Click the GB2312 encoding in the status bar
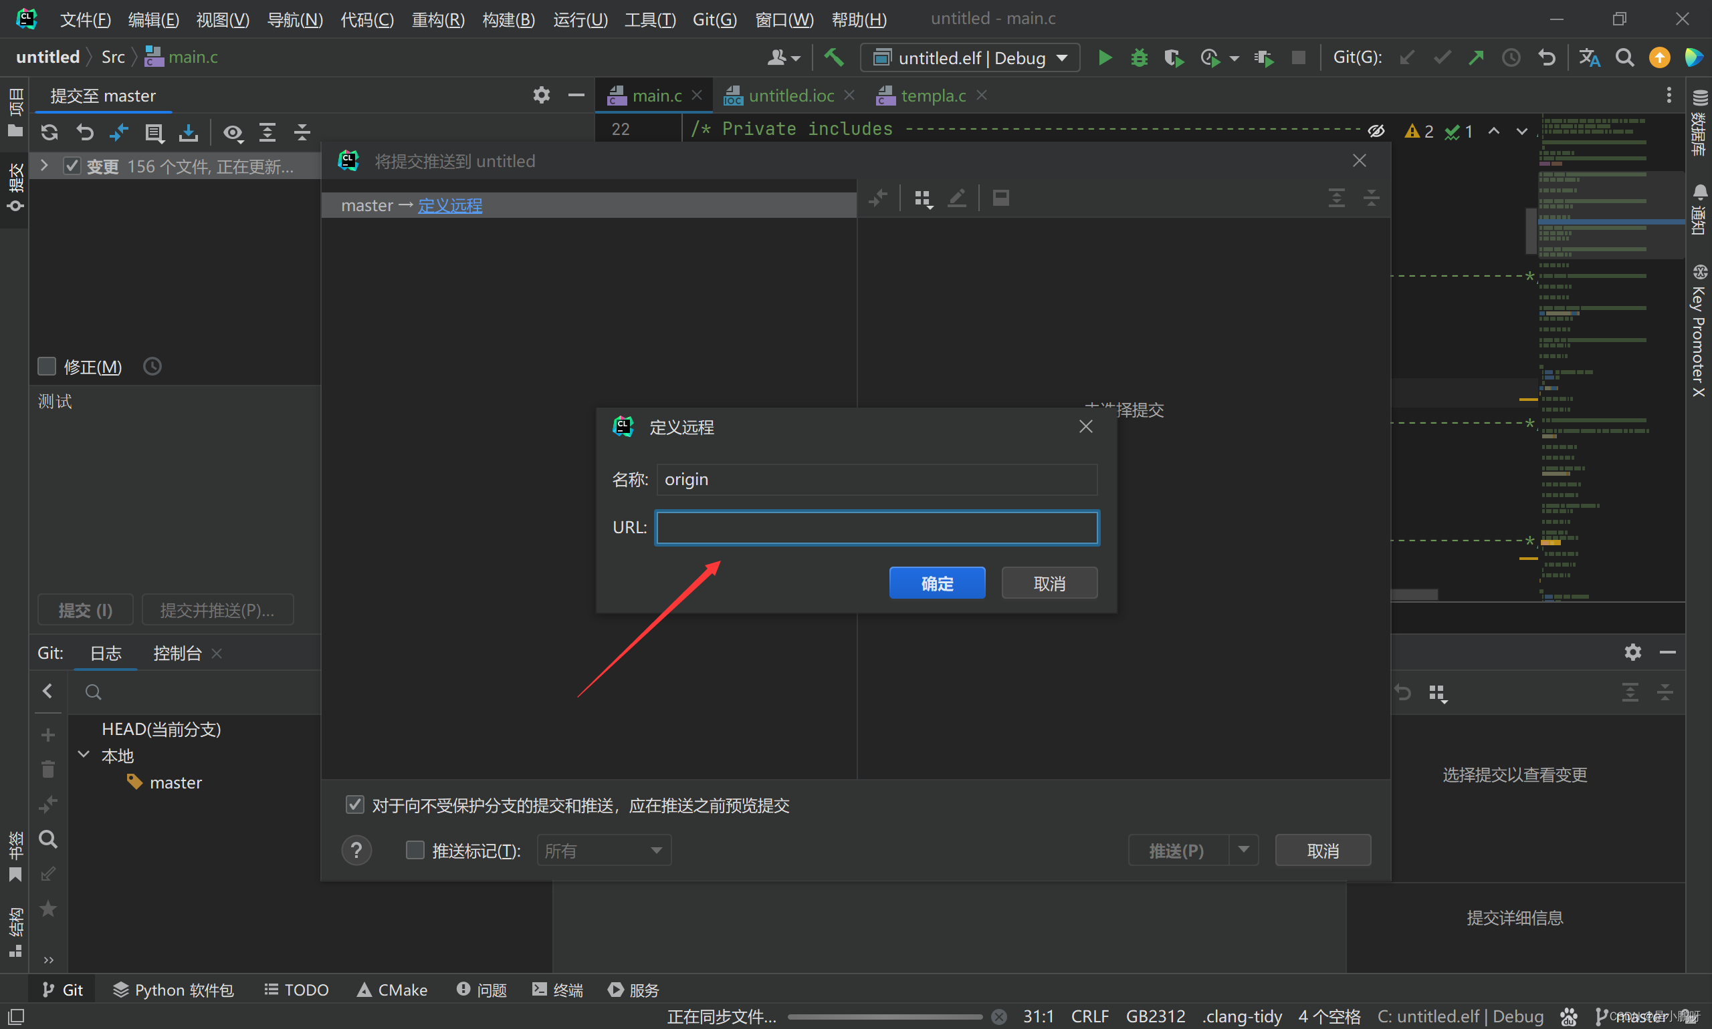 (1156, 1016)
